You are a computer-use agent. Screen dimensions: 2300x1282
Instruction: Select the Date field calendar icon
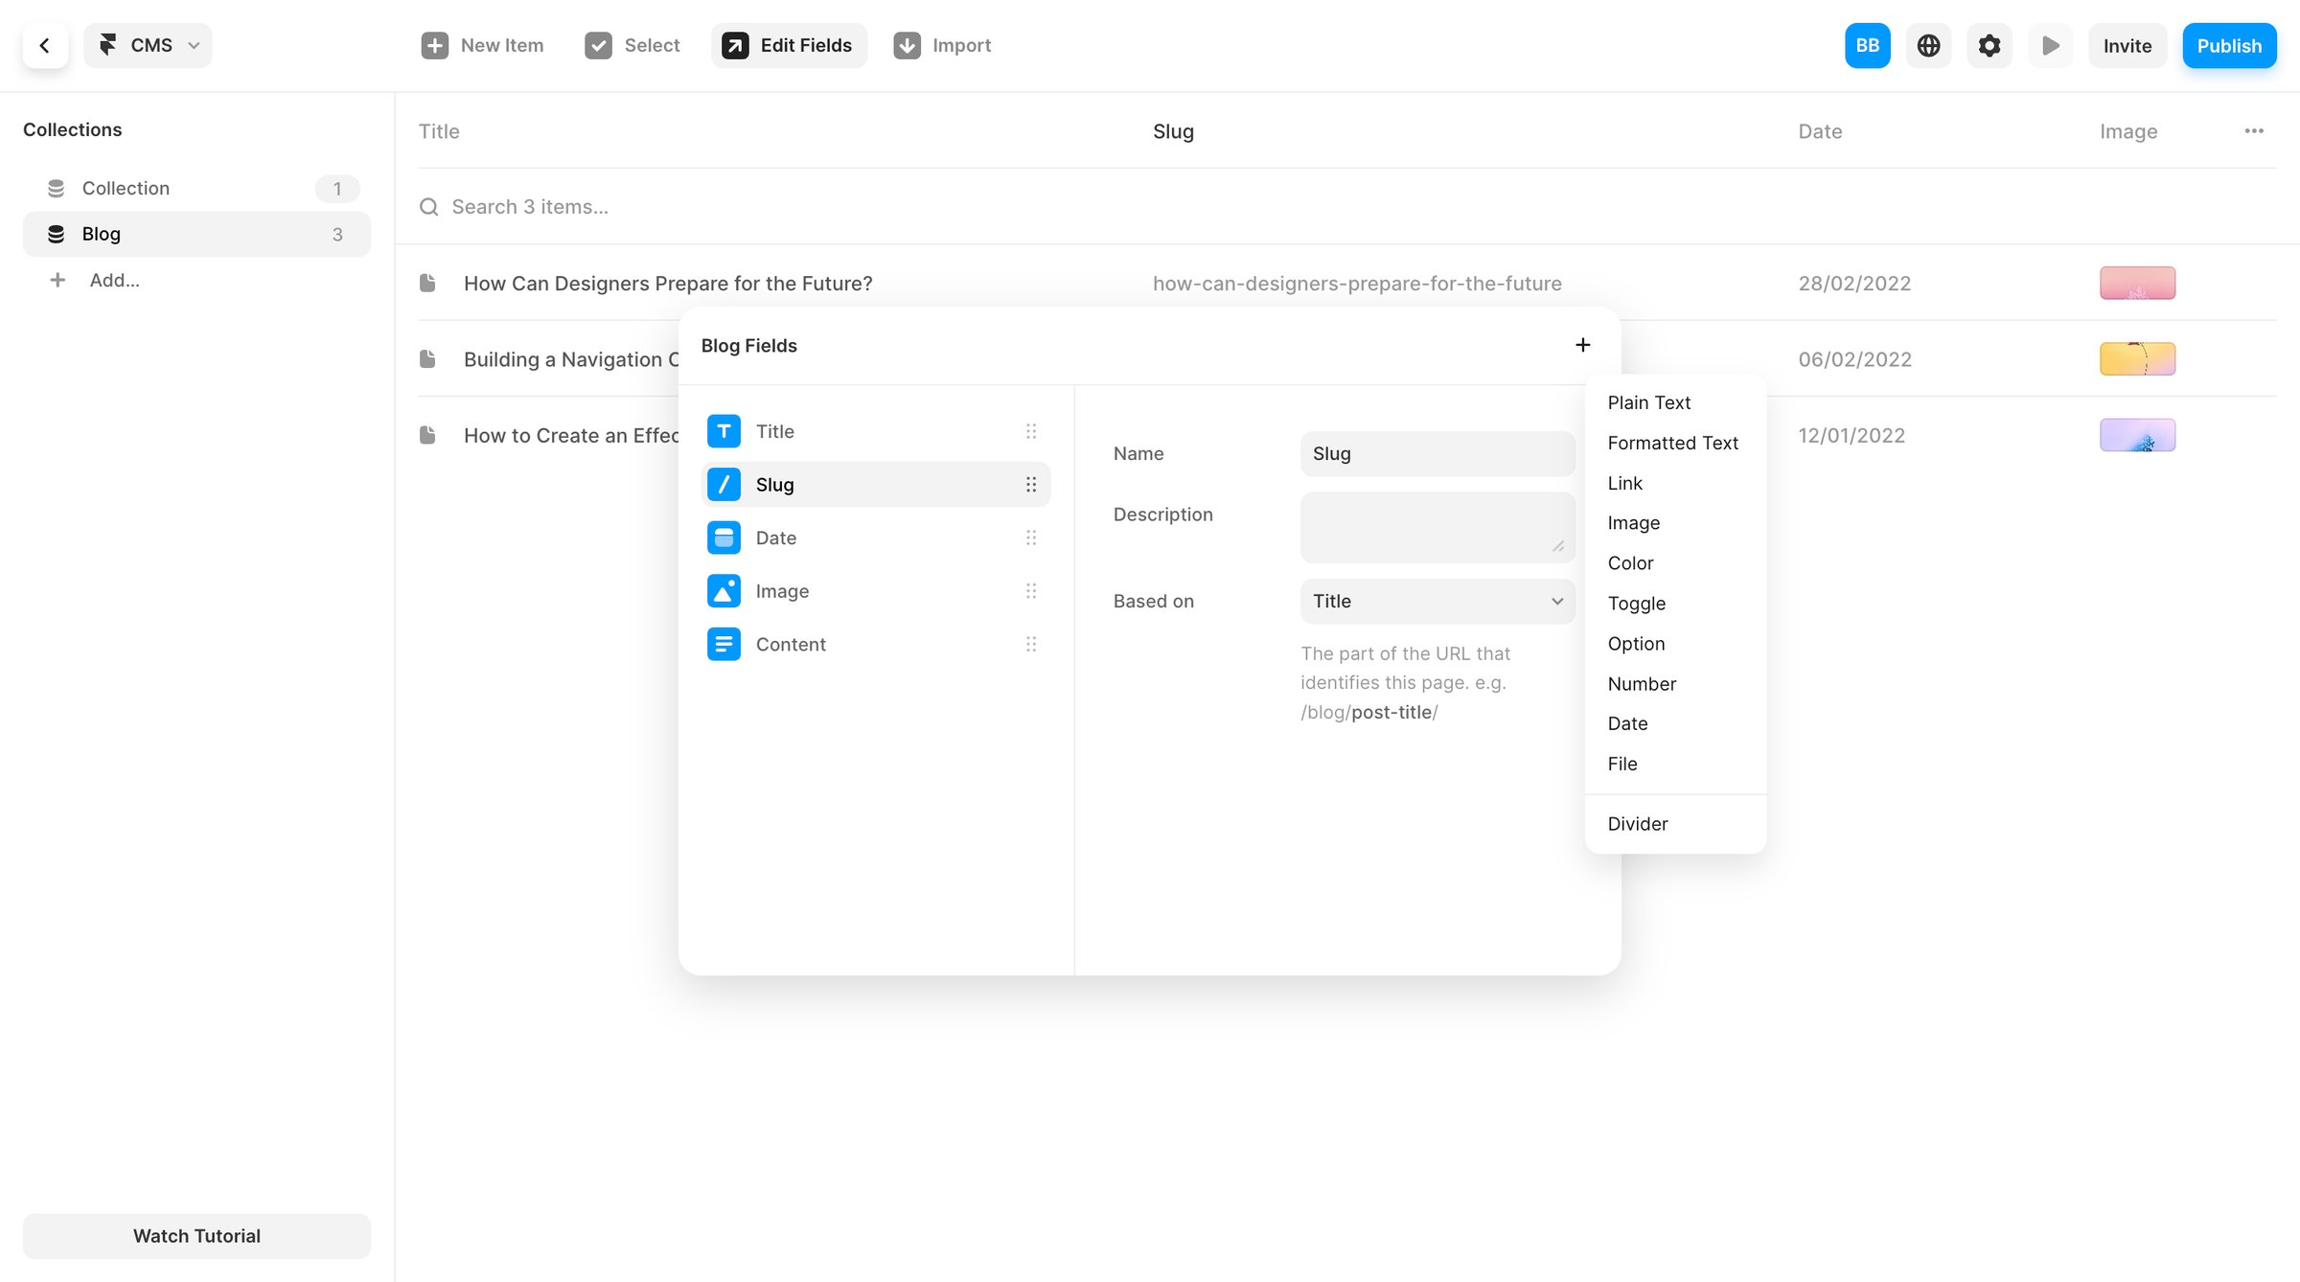[x=724, y=538]
